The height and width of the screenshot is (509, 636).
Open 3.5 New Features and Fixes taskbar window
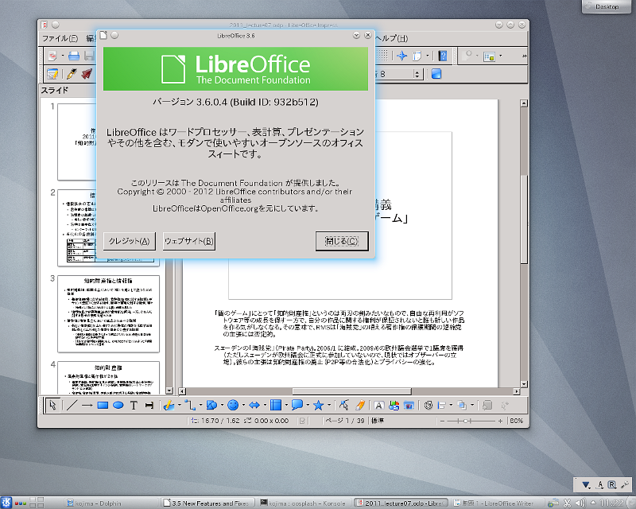click(x=208, y=503)
